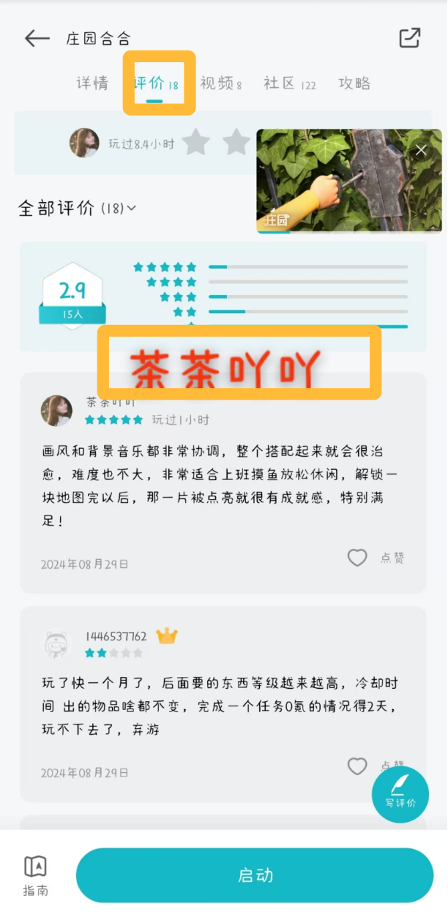Switch to the 详情 tab

[x=92, y=83]
